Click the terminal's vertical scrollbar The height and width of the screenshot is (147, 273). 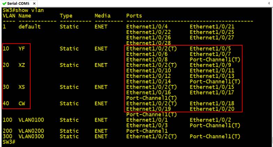click(x=272, y=77)
